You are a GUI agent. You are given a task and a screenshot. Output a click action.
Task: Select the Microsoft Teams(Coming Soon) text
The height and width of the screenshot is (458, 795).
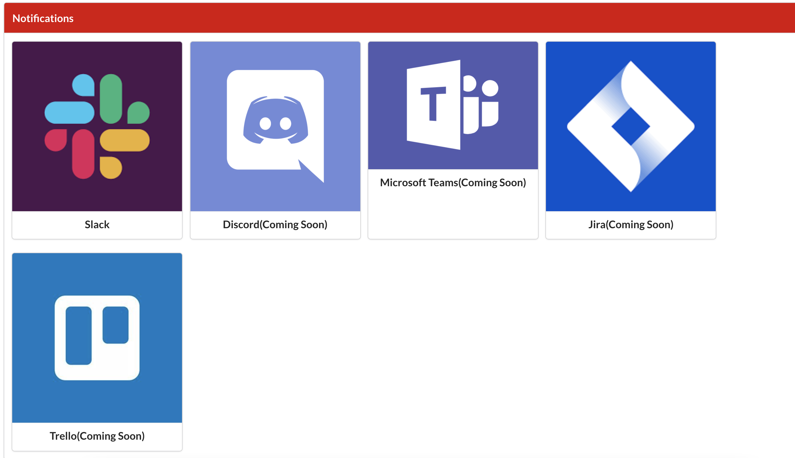(453, 182)
